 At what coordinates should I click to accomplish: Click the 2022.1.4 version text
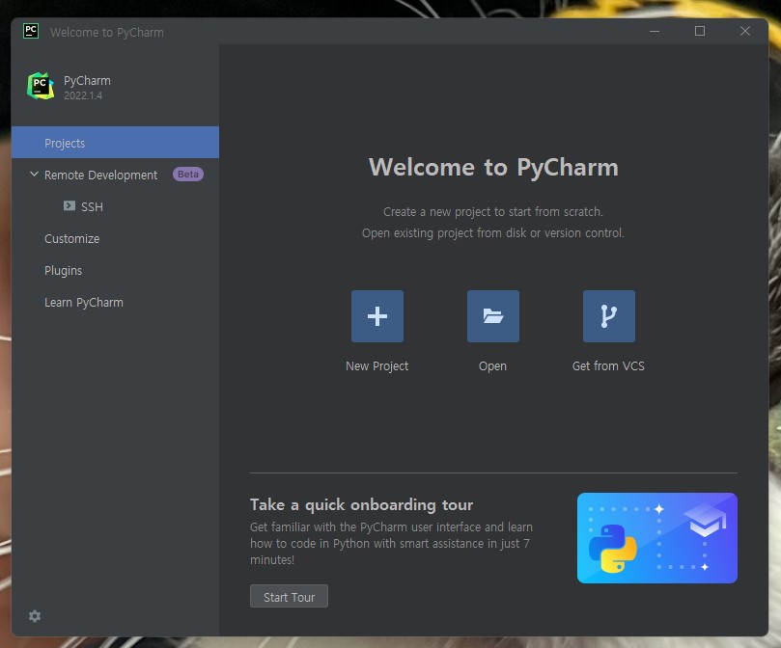click(x=83, y=95)
